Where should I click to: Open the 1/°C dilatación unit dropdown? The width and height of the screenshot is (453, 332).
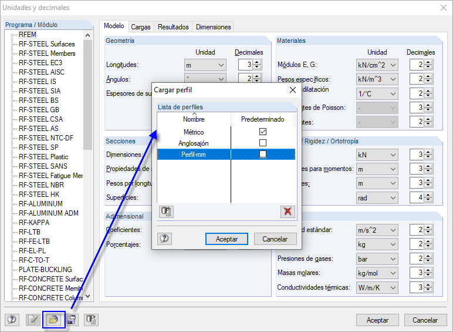(377, 93)
